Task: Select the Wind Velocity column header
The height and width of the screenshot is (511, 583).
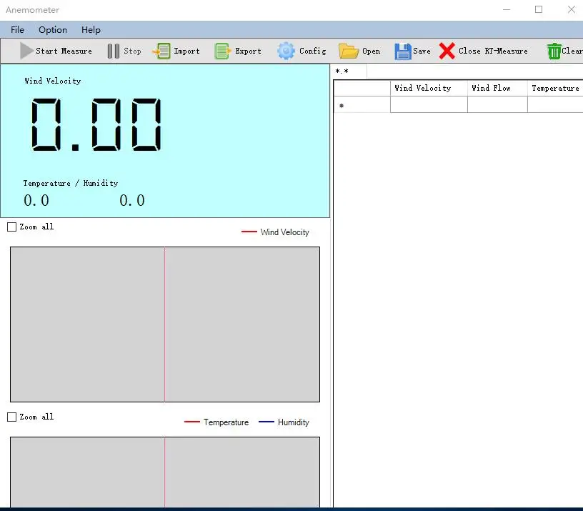Action: pos(429,88)
